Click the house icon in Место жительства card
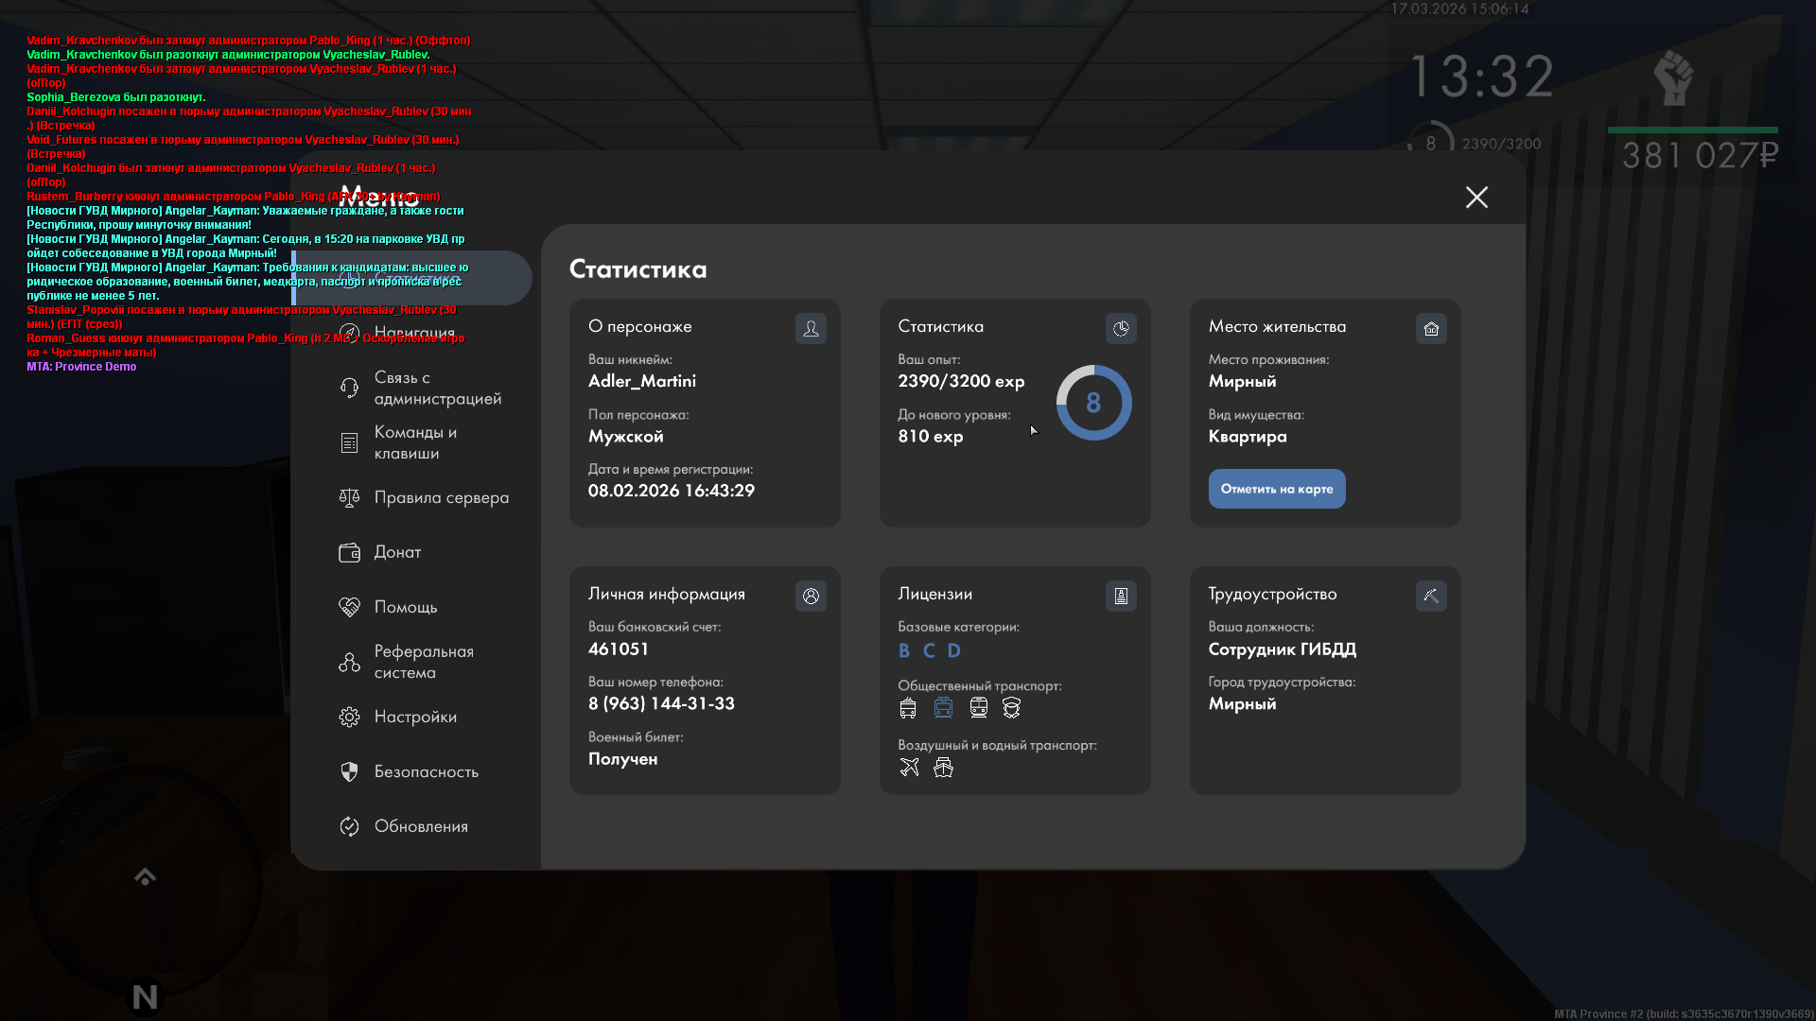This screenshot has height=1021, width=1816. pos(1431,328)
